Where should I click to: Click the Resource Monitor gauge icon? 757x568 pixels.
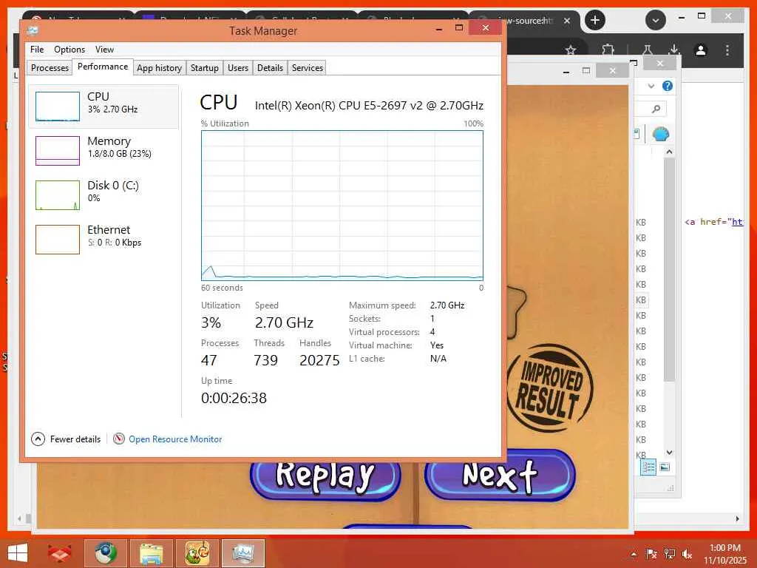pyautogui.click(x=119, y=439)
